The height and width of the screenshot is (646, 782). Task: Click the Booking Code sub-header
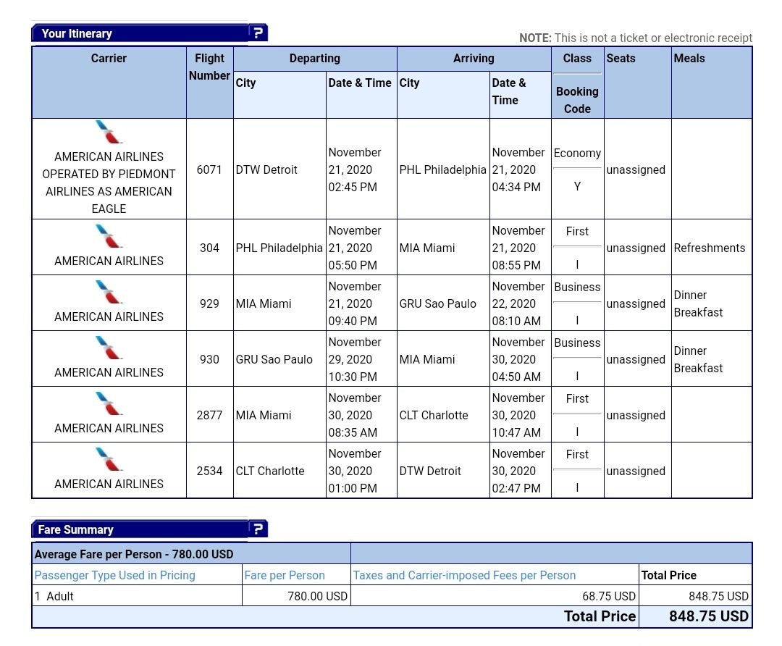[577, 100]
